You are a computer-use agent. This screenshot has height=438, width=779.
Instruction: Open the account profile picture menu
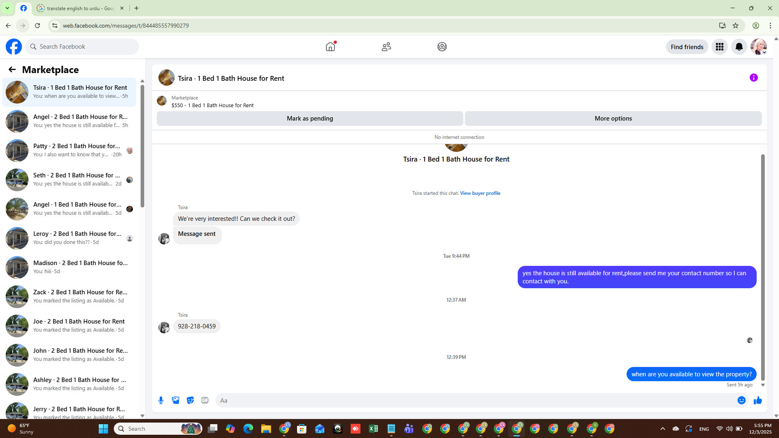(x=759, y=47)
